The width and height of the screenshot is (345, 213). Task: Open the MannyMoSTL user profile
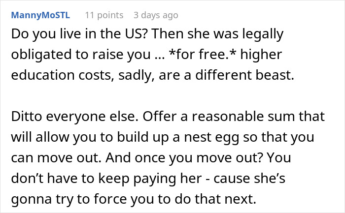click(x=40, y=15)
